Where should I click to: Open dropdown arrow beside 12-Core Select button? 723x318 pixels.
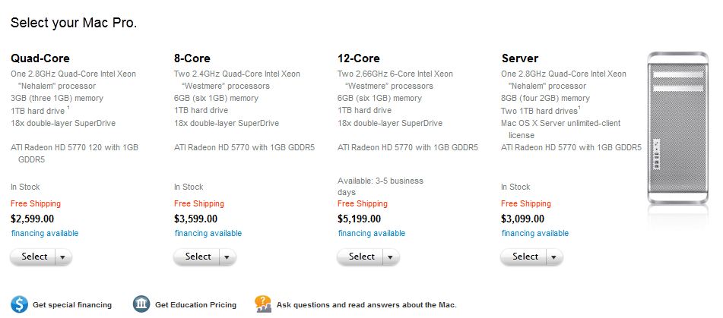click(391, 257)
